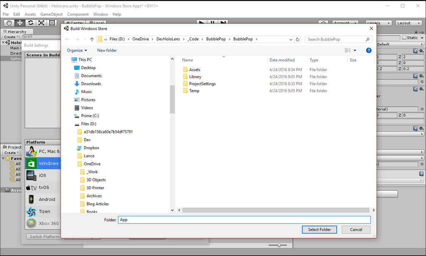Viewport: 426px width, 256px height.
Task: Select the Tizen platform entry
Action: 43,211
